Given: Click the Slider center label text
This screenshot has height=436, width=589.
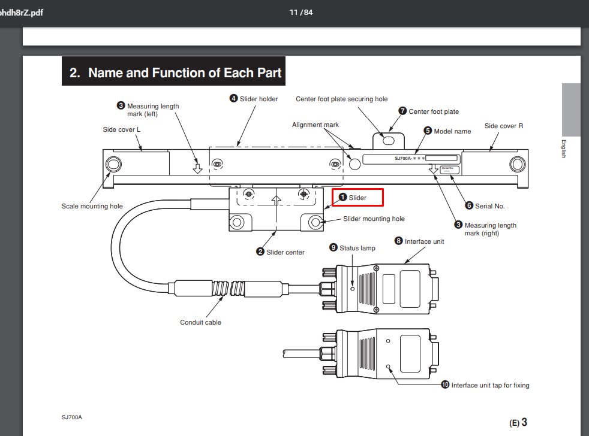Looking at the screenshot, I should (x=286, y=252).
